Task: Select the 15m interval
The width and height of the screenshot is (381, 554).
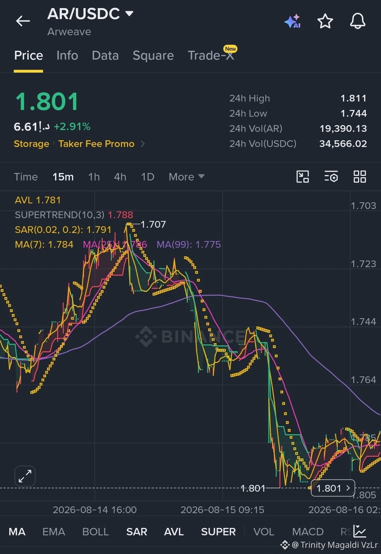Action: (x=63, y=177)
